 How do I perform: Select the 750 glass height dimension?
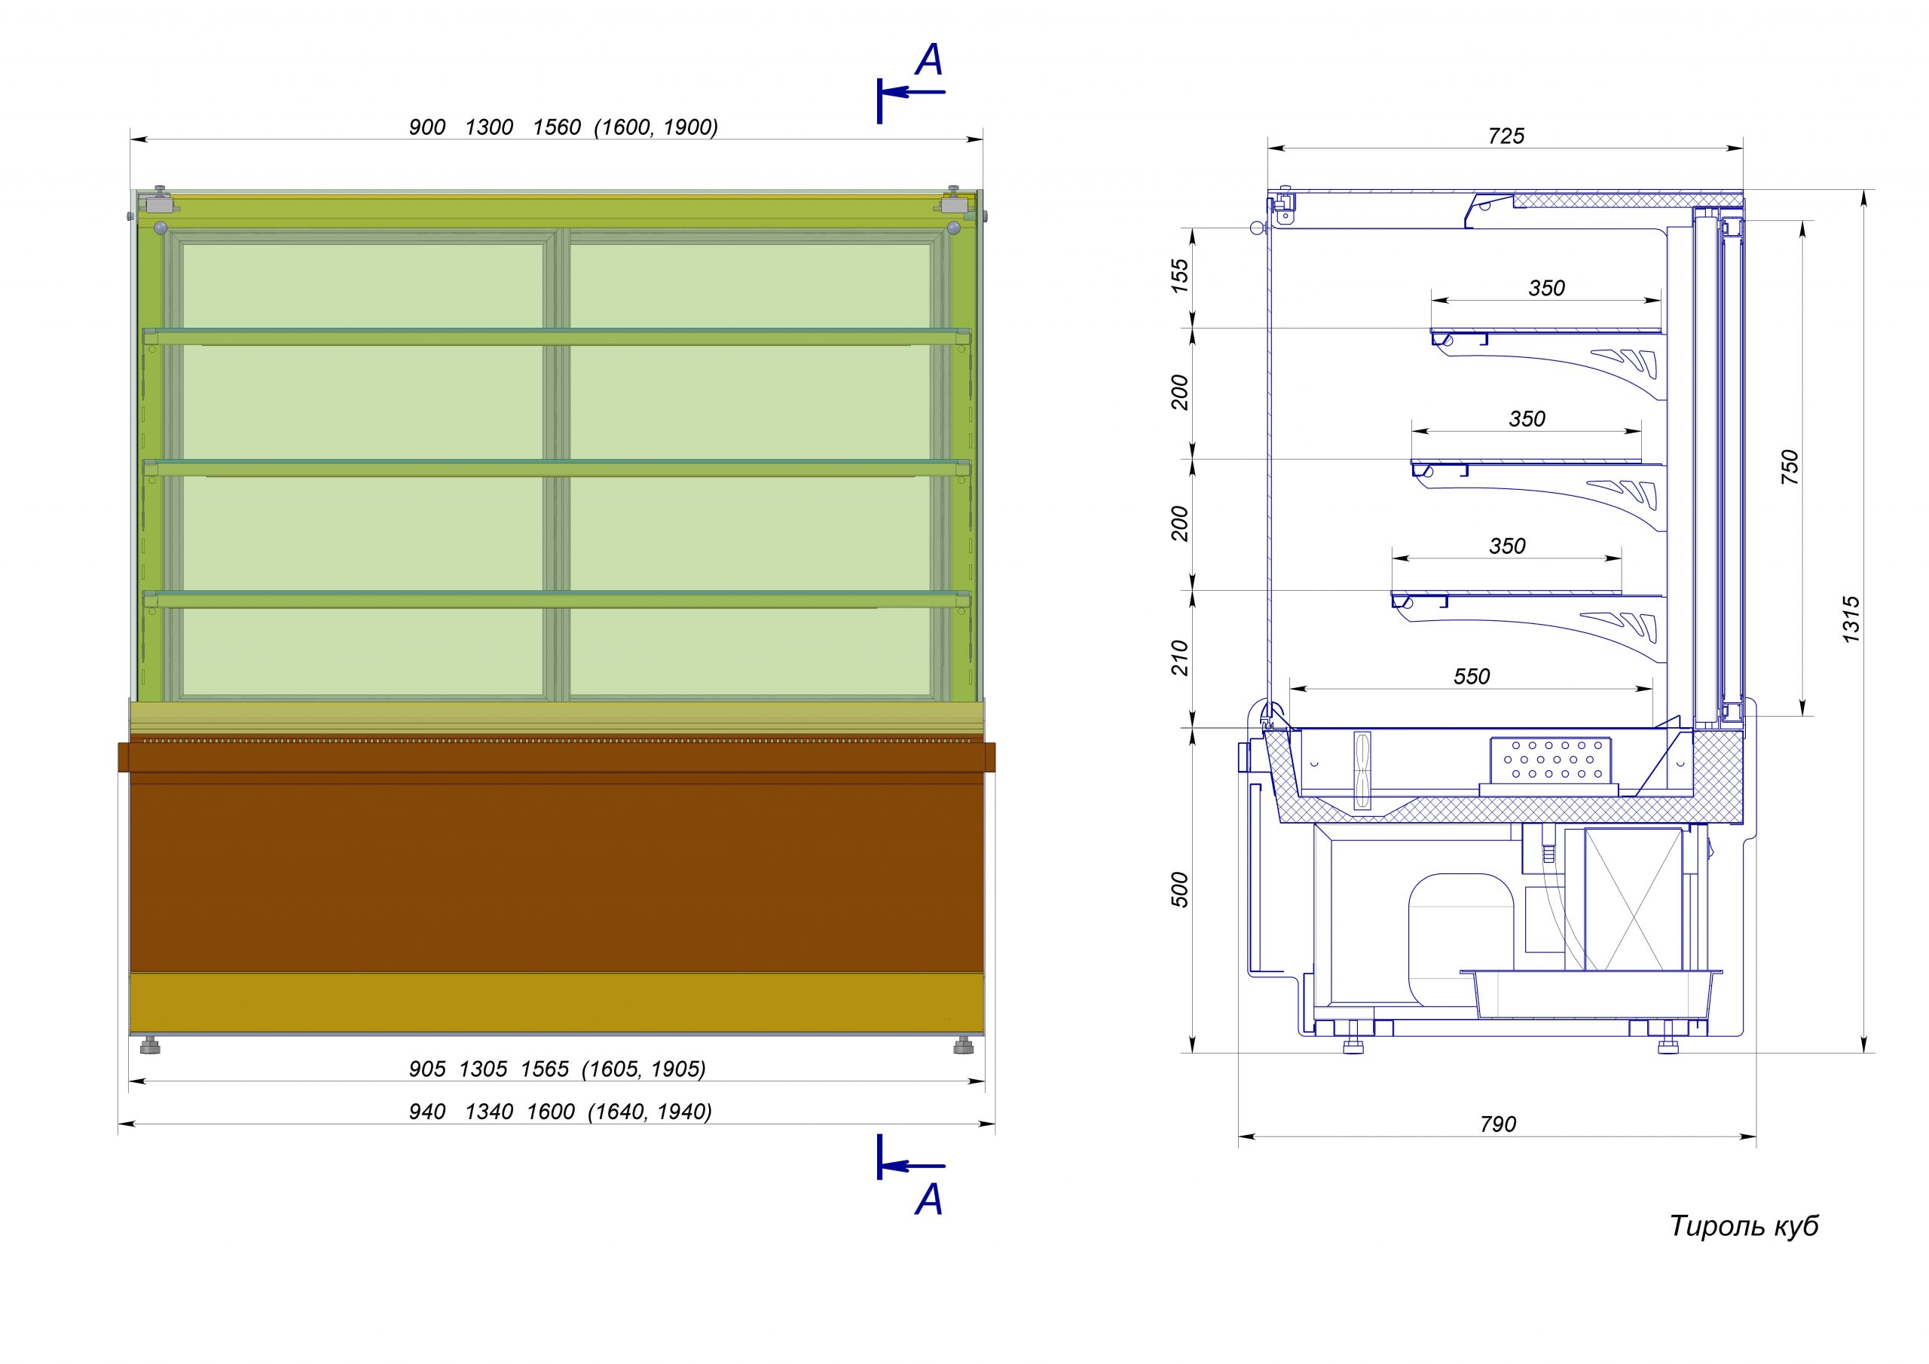[1790, 467]
